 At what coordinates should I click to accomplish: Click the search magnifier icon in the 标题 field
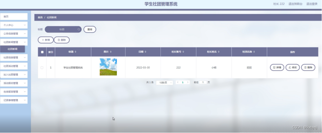click(79, 29)
